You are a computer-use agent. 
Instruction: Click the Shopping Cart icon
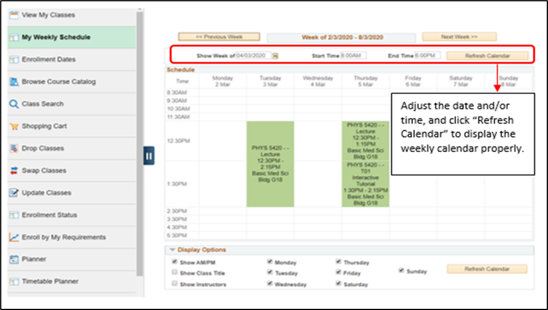pos(13,126)
